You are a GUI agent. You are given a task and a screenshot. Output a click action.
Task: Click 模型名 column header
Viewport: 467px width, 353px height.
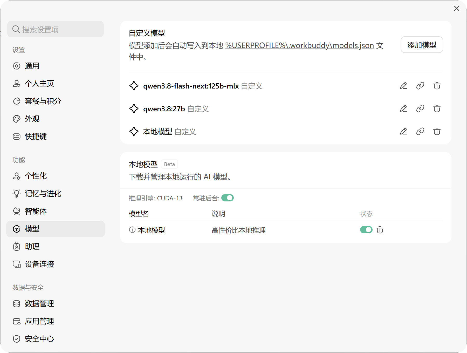(139, 214)
